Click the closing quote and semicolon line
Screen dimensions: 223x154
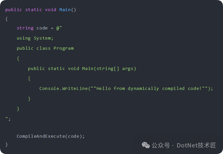(8, 119)
